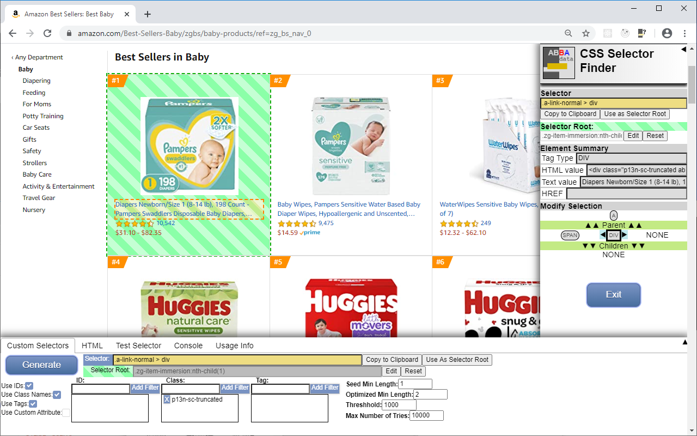
Task: Click Add Filter for Tag
Action: tap(325, 388)
